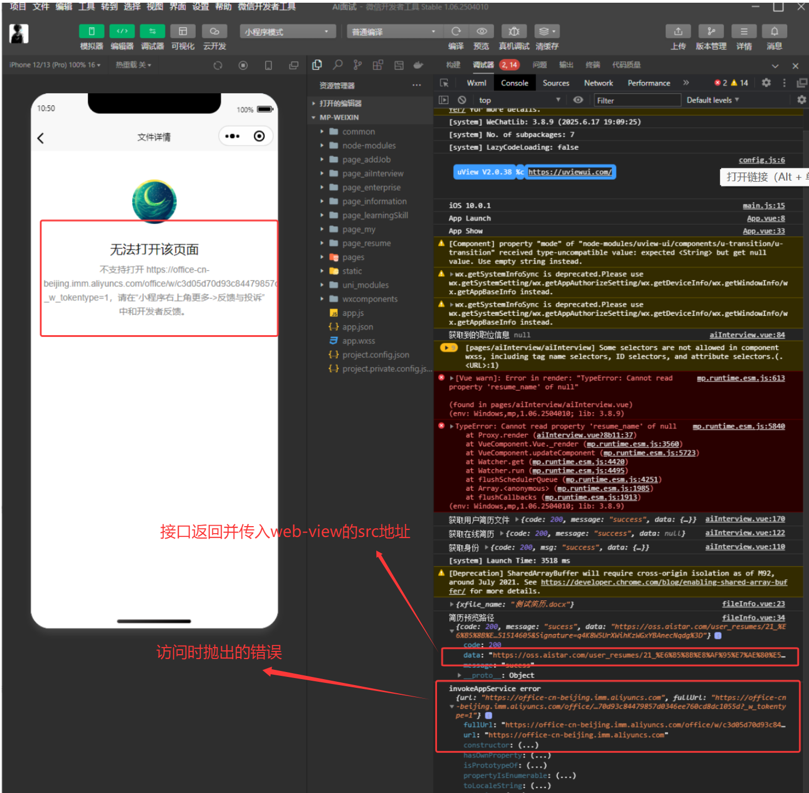Open the 普通编译 compile mode dropdown
This screenshot has height=793, width=809.
pos(393,32)
